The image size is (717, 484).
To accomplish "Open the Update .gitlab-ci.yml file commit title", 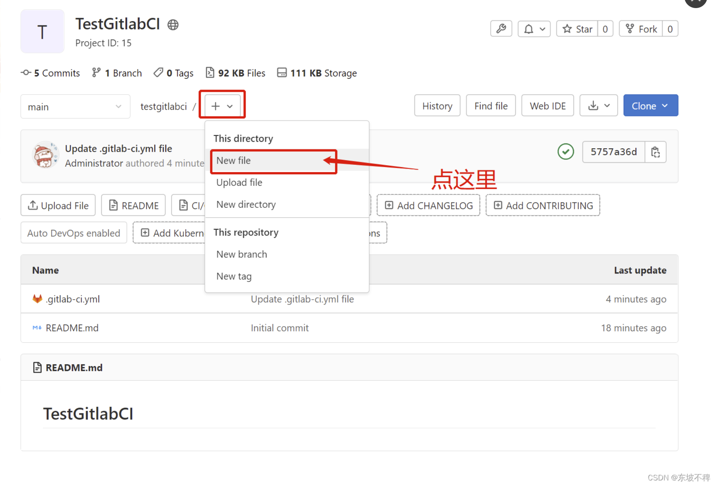I will 118,149.
